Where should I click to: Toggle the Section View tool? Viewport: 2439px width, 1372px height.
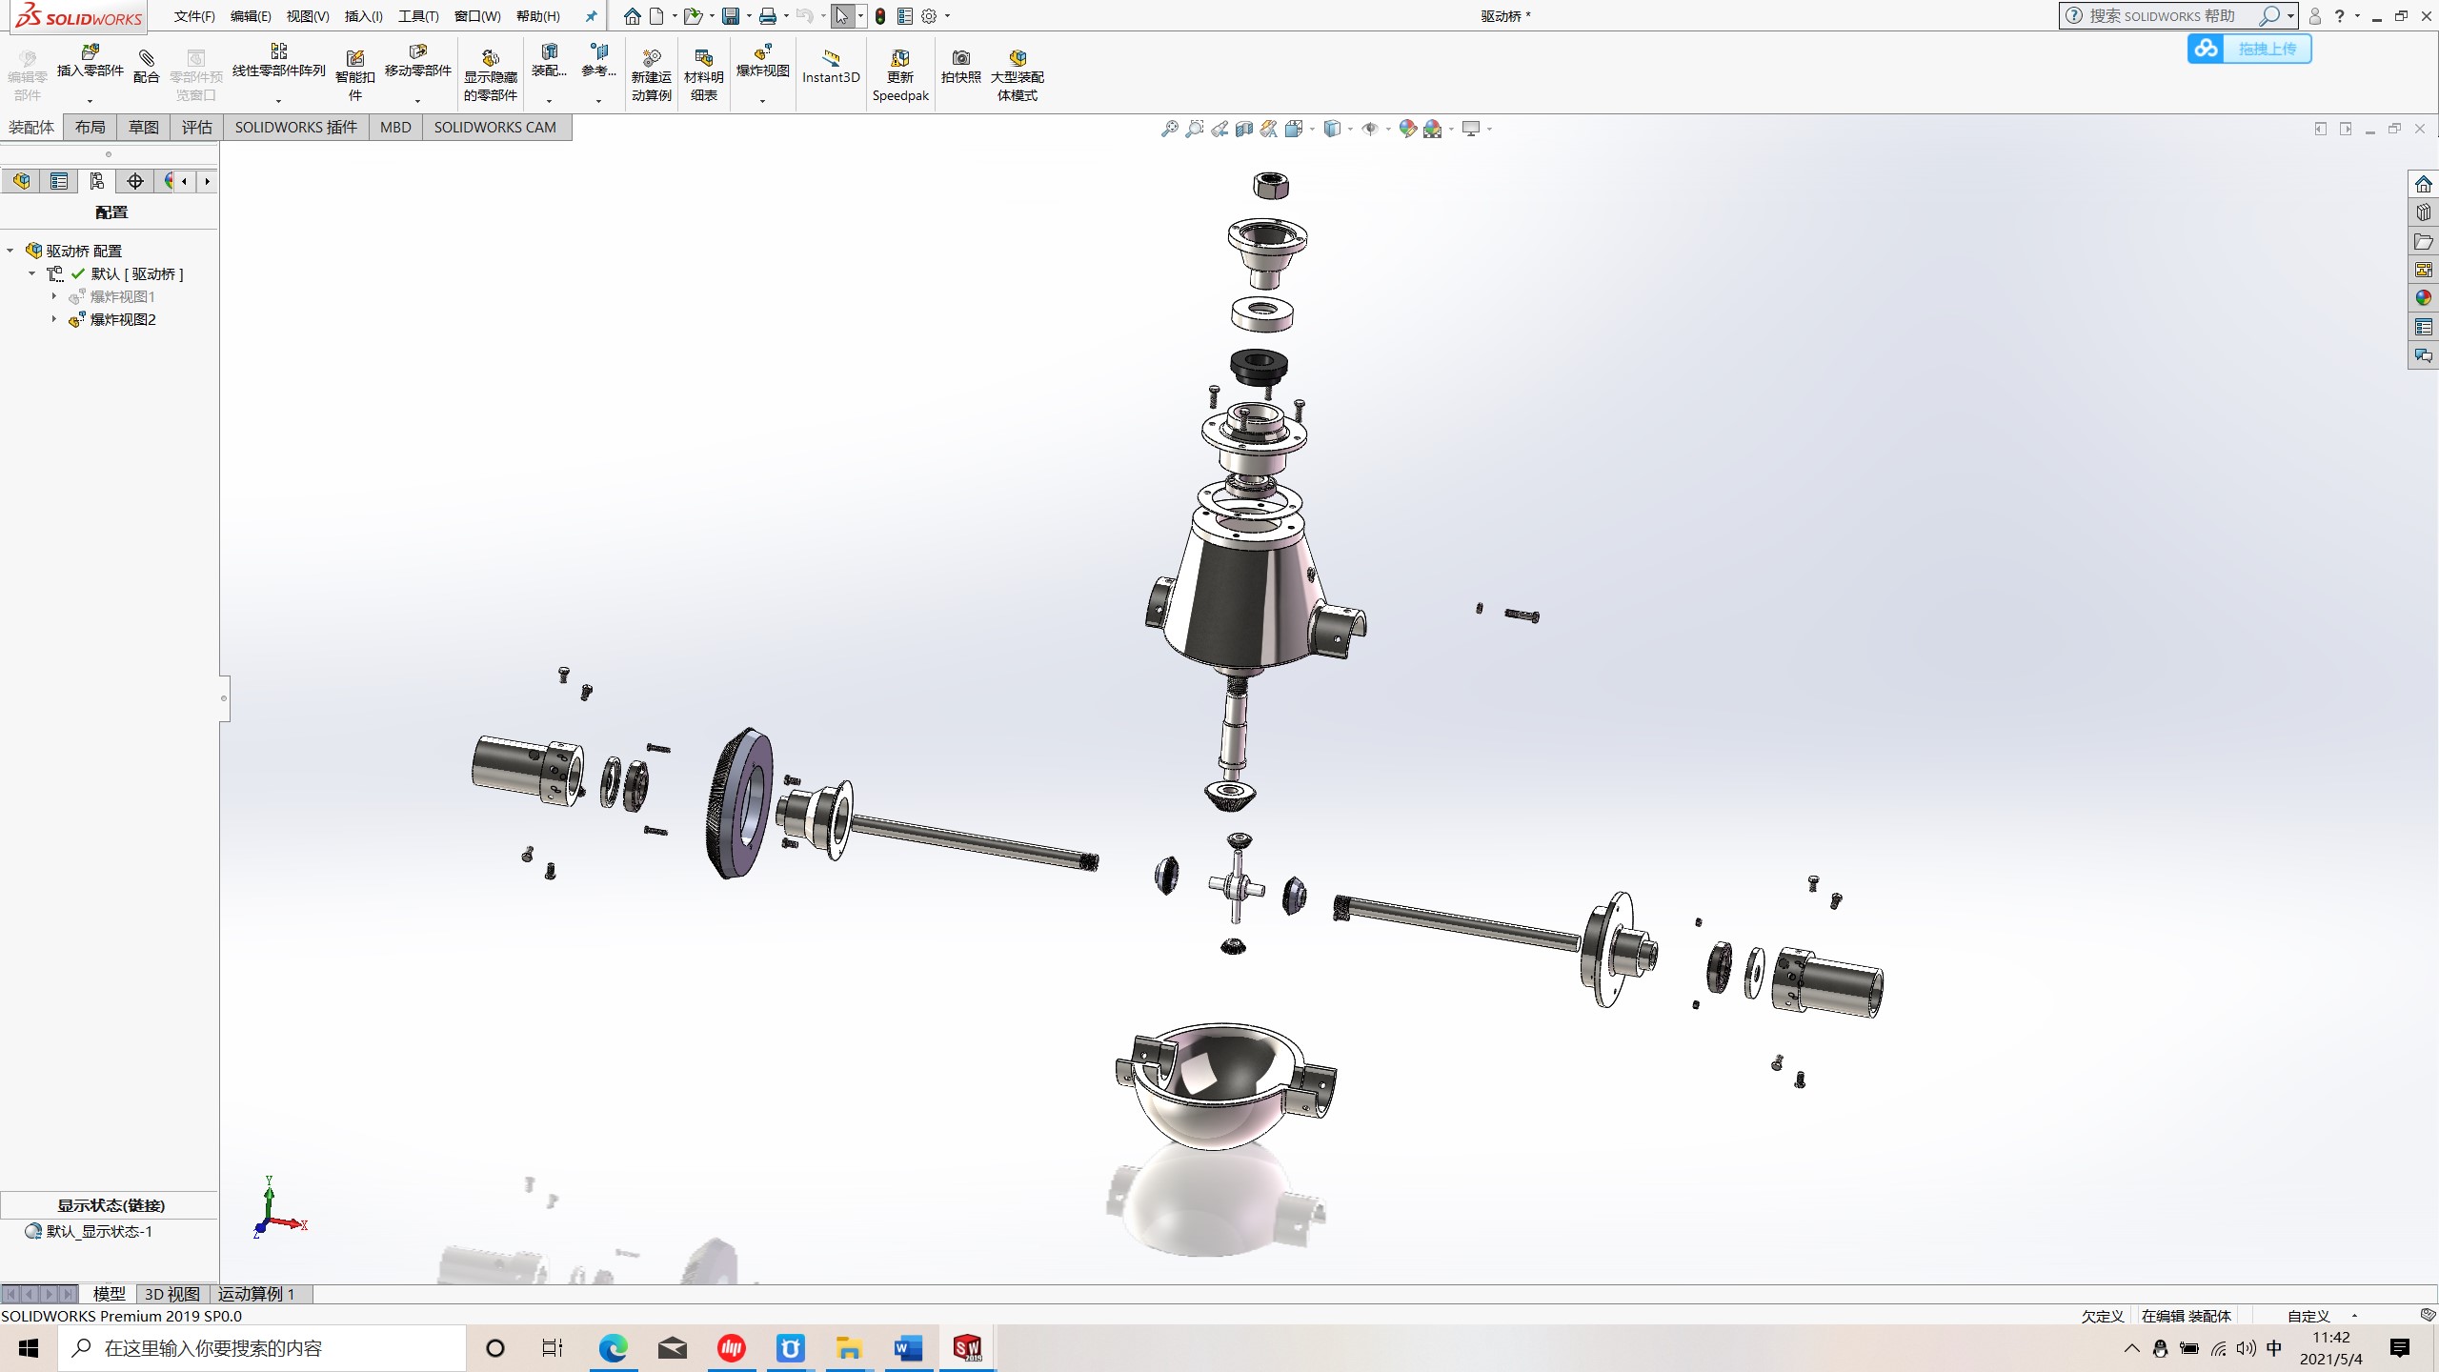pos(1244,129)
